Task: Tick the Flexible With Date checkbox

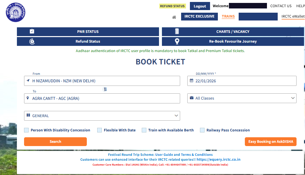Action: coord(99,130)
